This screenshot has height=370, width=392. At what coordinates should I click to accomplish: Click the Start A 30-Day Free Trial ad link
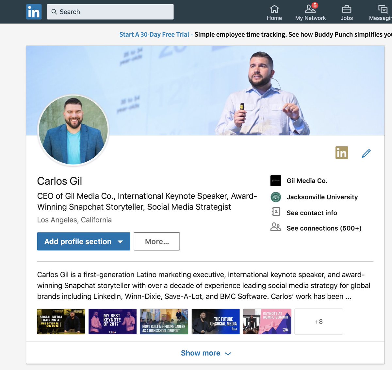[154, 34]
